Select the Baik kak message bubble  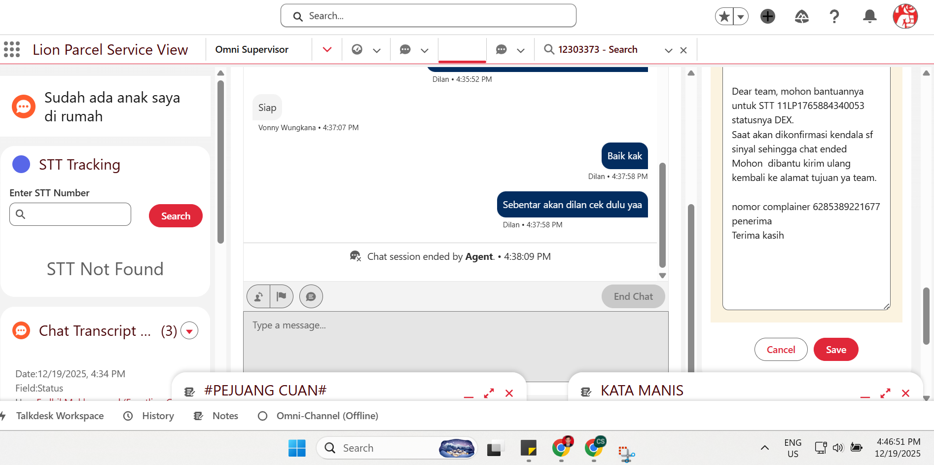[625, 156]
